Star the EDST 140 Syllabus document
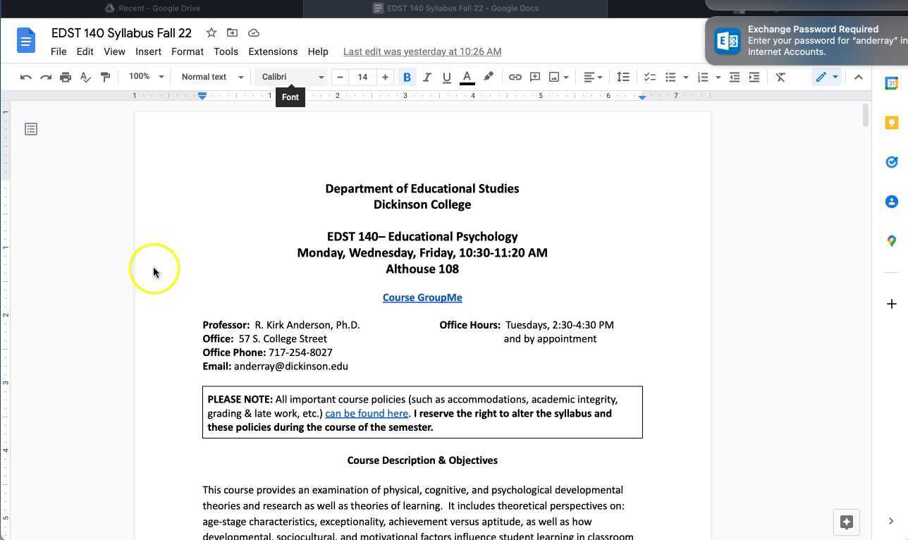Image resolution: width=908 pixels, height=540 pixels. pos(211,32)
